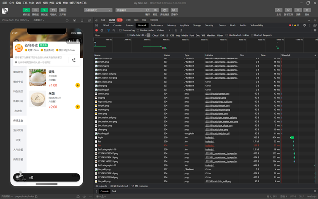This screenshot has width=318, height=199.
Task: Open the 清缓存 clear cache dropdown
Action: coord(174,10)
